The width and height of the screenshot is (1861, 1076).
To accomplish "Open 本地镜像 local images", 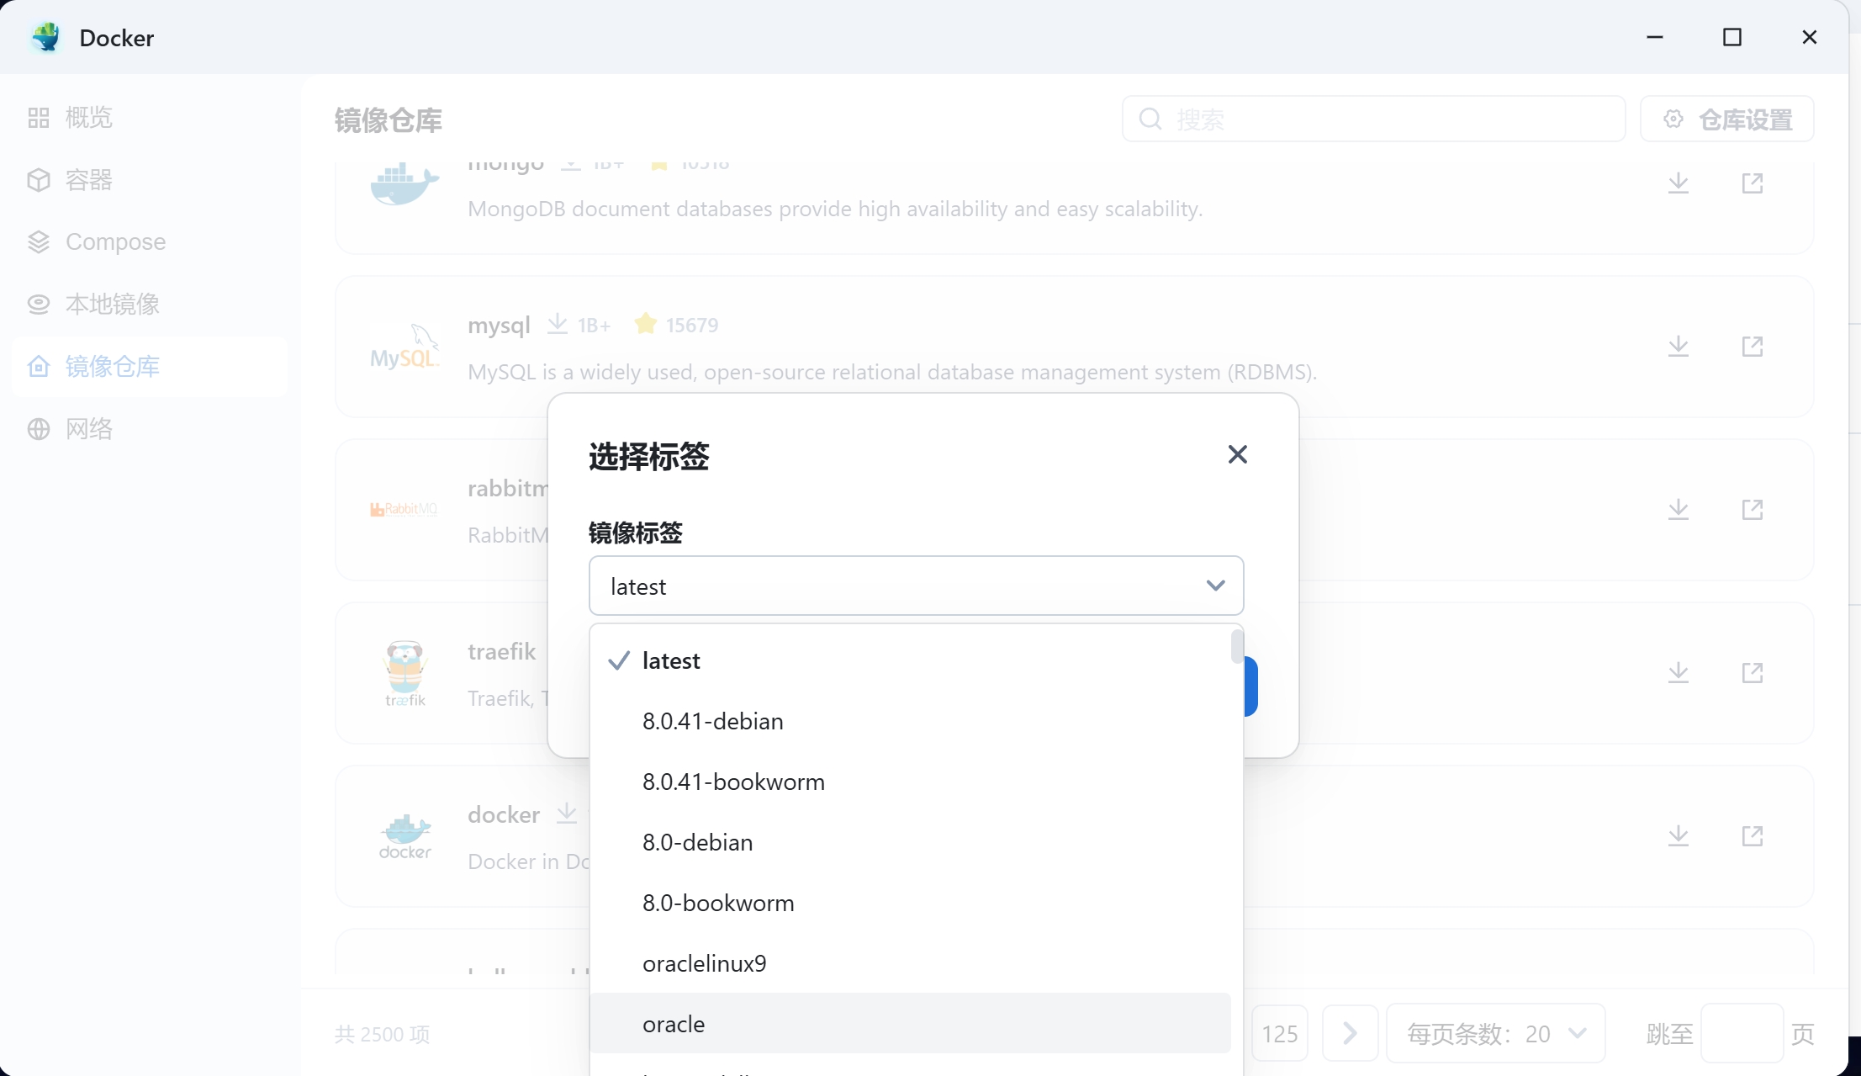I will click(x=150, y=305).
